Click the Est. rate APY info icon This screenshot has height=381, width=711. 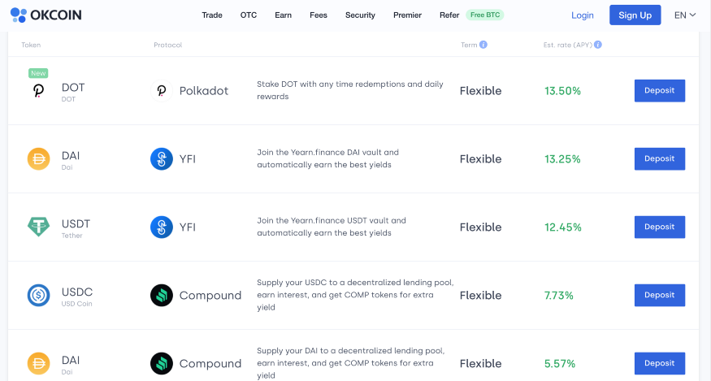pyautogui.click(x=598, y=45)
